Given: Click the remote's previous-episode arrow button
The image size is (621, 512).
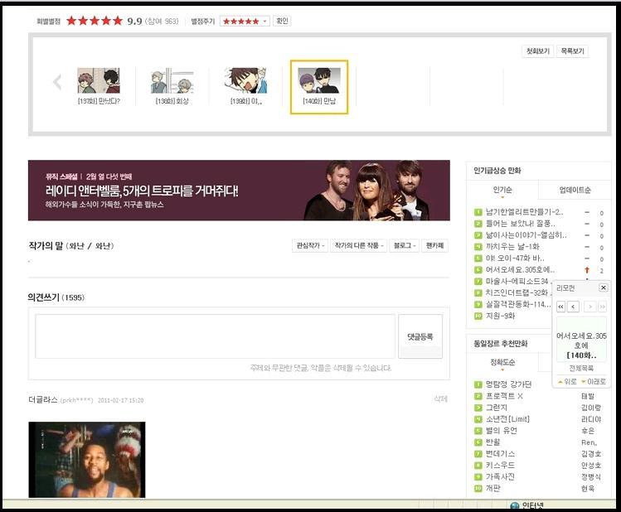Looking at the screenshot, I should 574,307.
